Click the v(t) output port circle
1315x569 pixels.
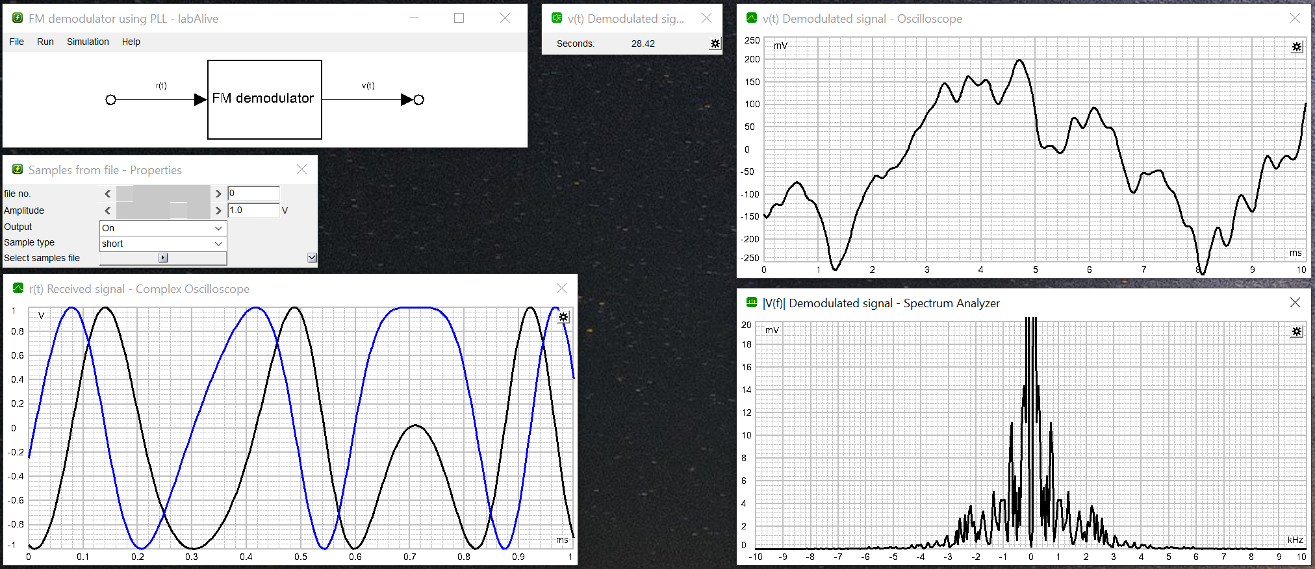pyautogui.click(x=419, y=99)
